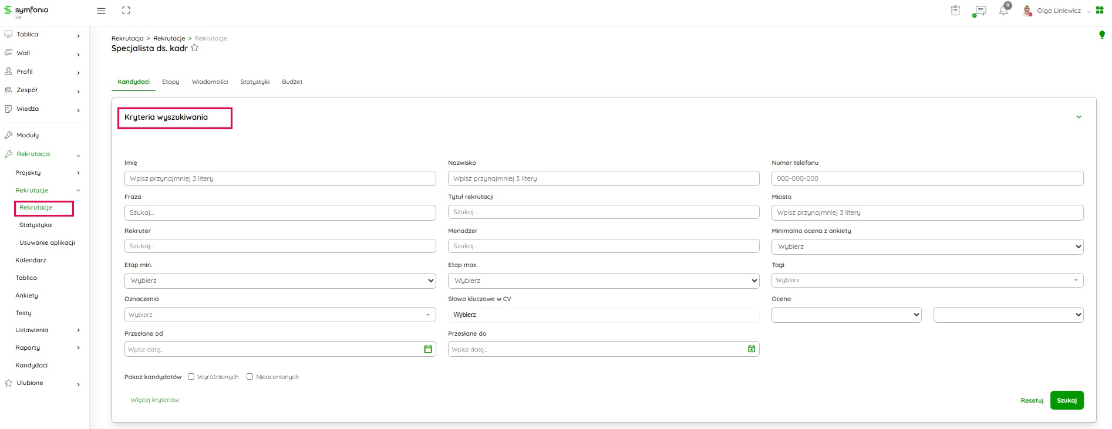The height and width of the screenshot is (429, 1112).
Task: Click the Nazwisko input field
Action: tap(603, 178)
